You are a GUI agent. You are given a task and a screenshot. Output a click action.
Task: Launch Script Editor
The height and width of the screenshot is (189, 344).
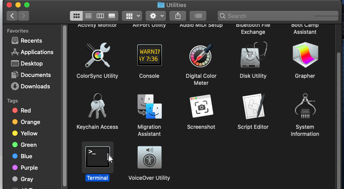pyautogui.click(x=253, y=106)
